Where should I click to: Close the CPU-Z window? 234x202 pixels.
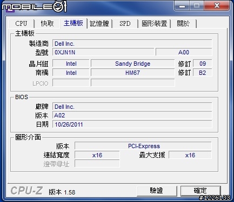(x=217, y=5)
